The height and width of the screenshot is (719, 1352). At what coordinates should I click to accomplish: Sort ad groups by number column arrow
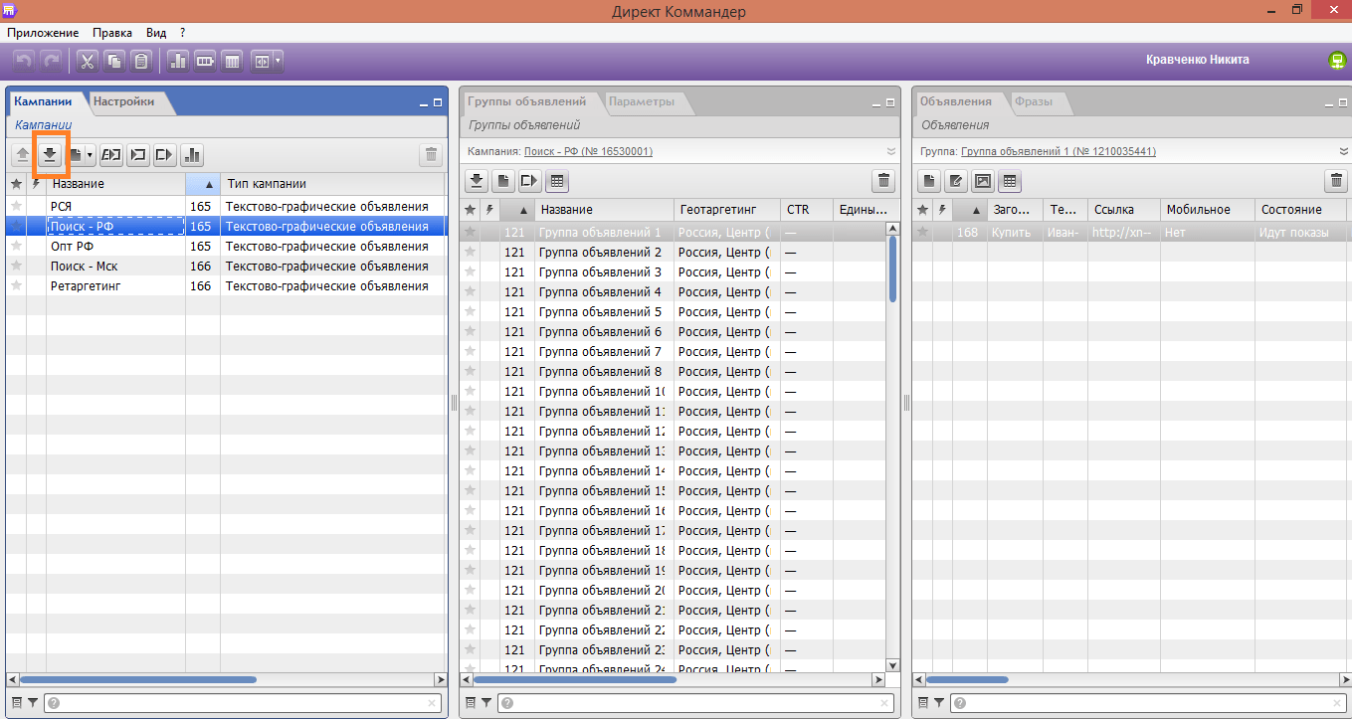[523, 211]
